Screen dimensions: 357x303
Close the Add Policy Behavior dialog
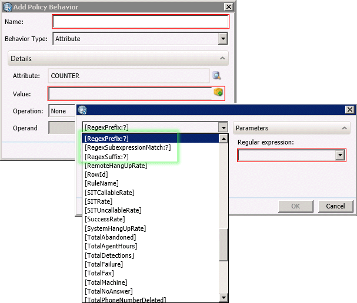228,6
